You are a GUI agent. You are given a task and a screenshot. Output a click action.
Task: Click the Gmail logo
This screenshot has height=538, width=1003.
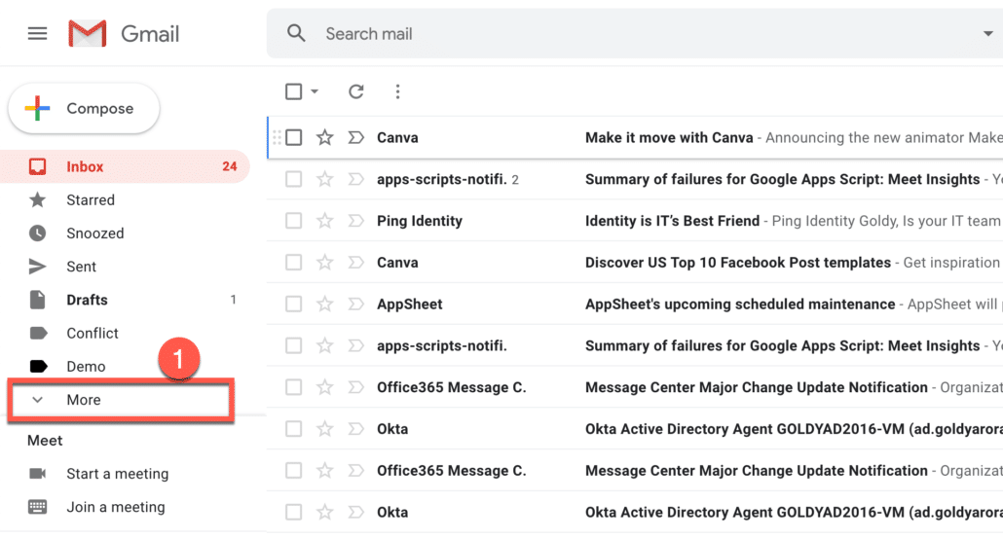tap(124, 33)
